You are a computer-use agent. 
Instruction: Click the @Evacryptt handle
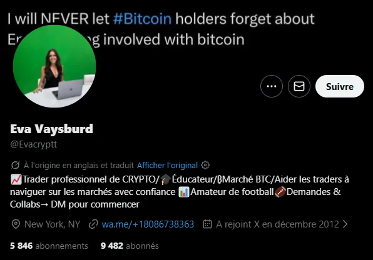(34, 144)
